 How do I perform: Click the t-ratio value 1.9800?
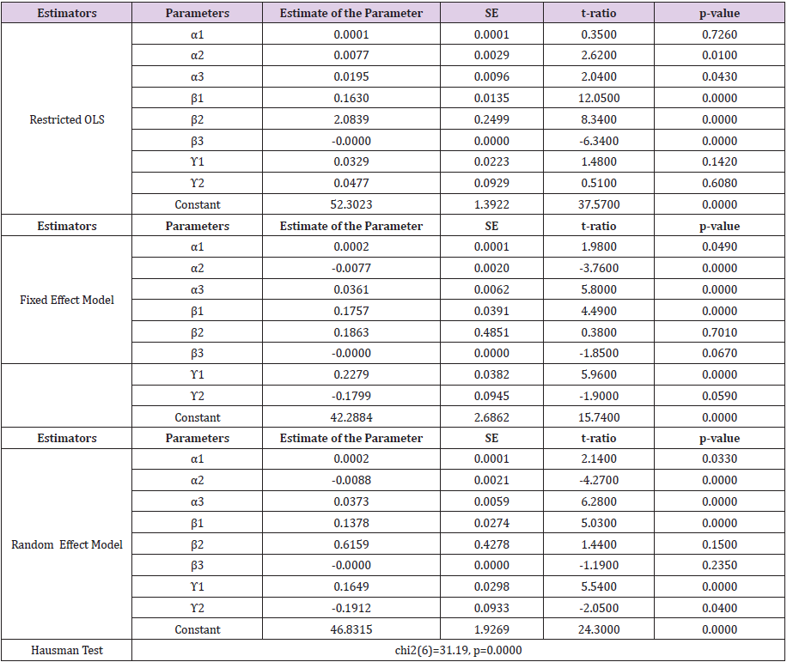pyautogui.click(x=599, y=246)
